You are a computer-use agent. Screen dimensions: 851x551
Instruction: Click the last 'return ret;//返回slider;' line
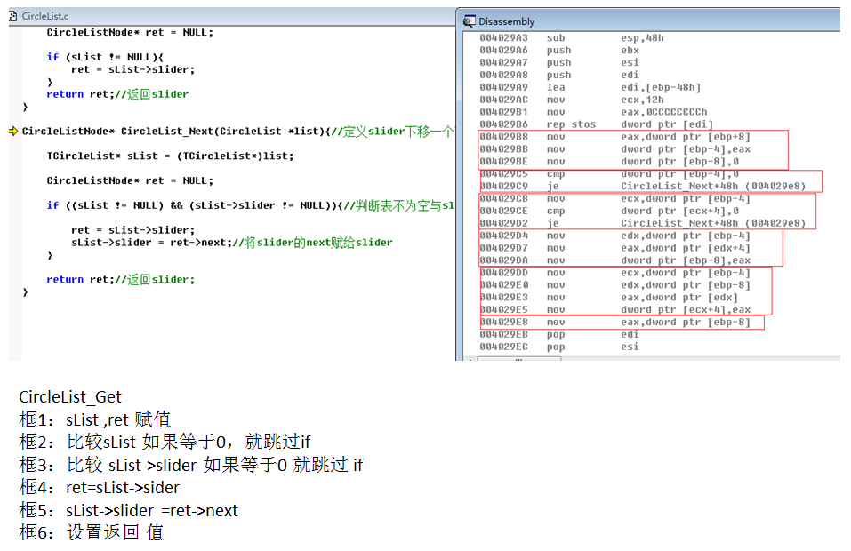click(120, 279)
